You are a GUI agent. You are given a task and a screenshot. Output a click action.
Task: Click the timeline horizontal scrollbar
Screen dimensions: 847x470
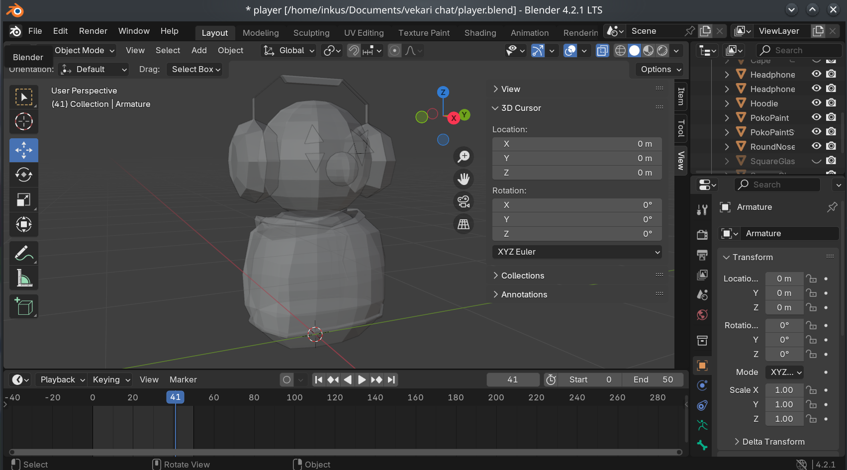(x=345, y=452)
